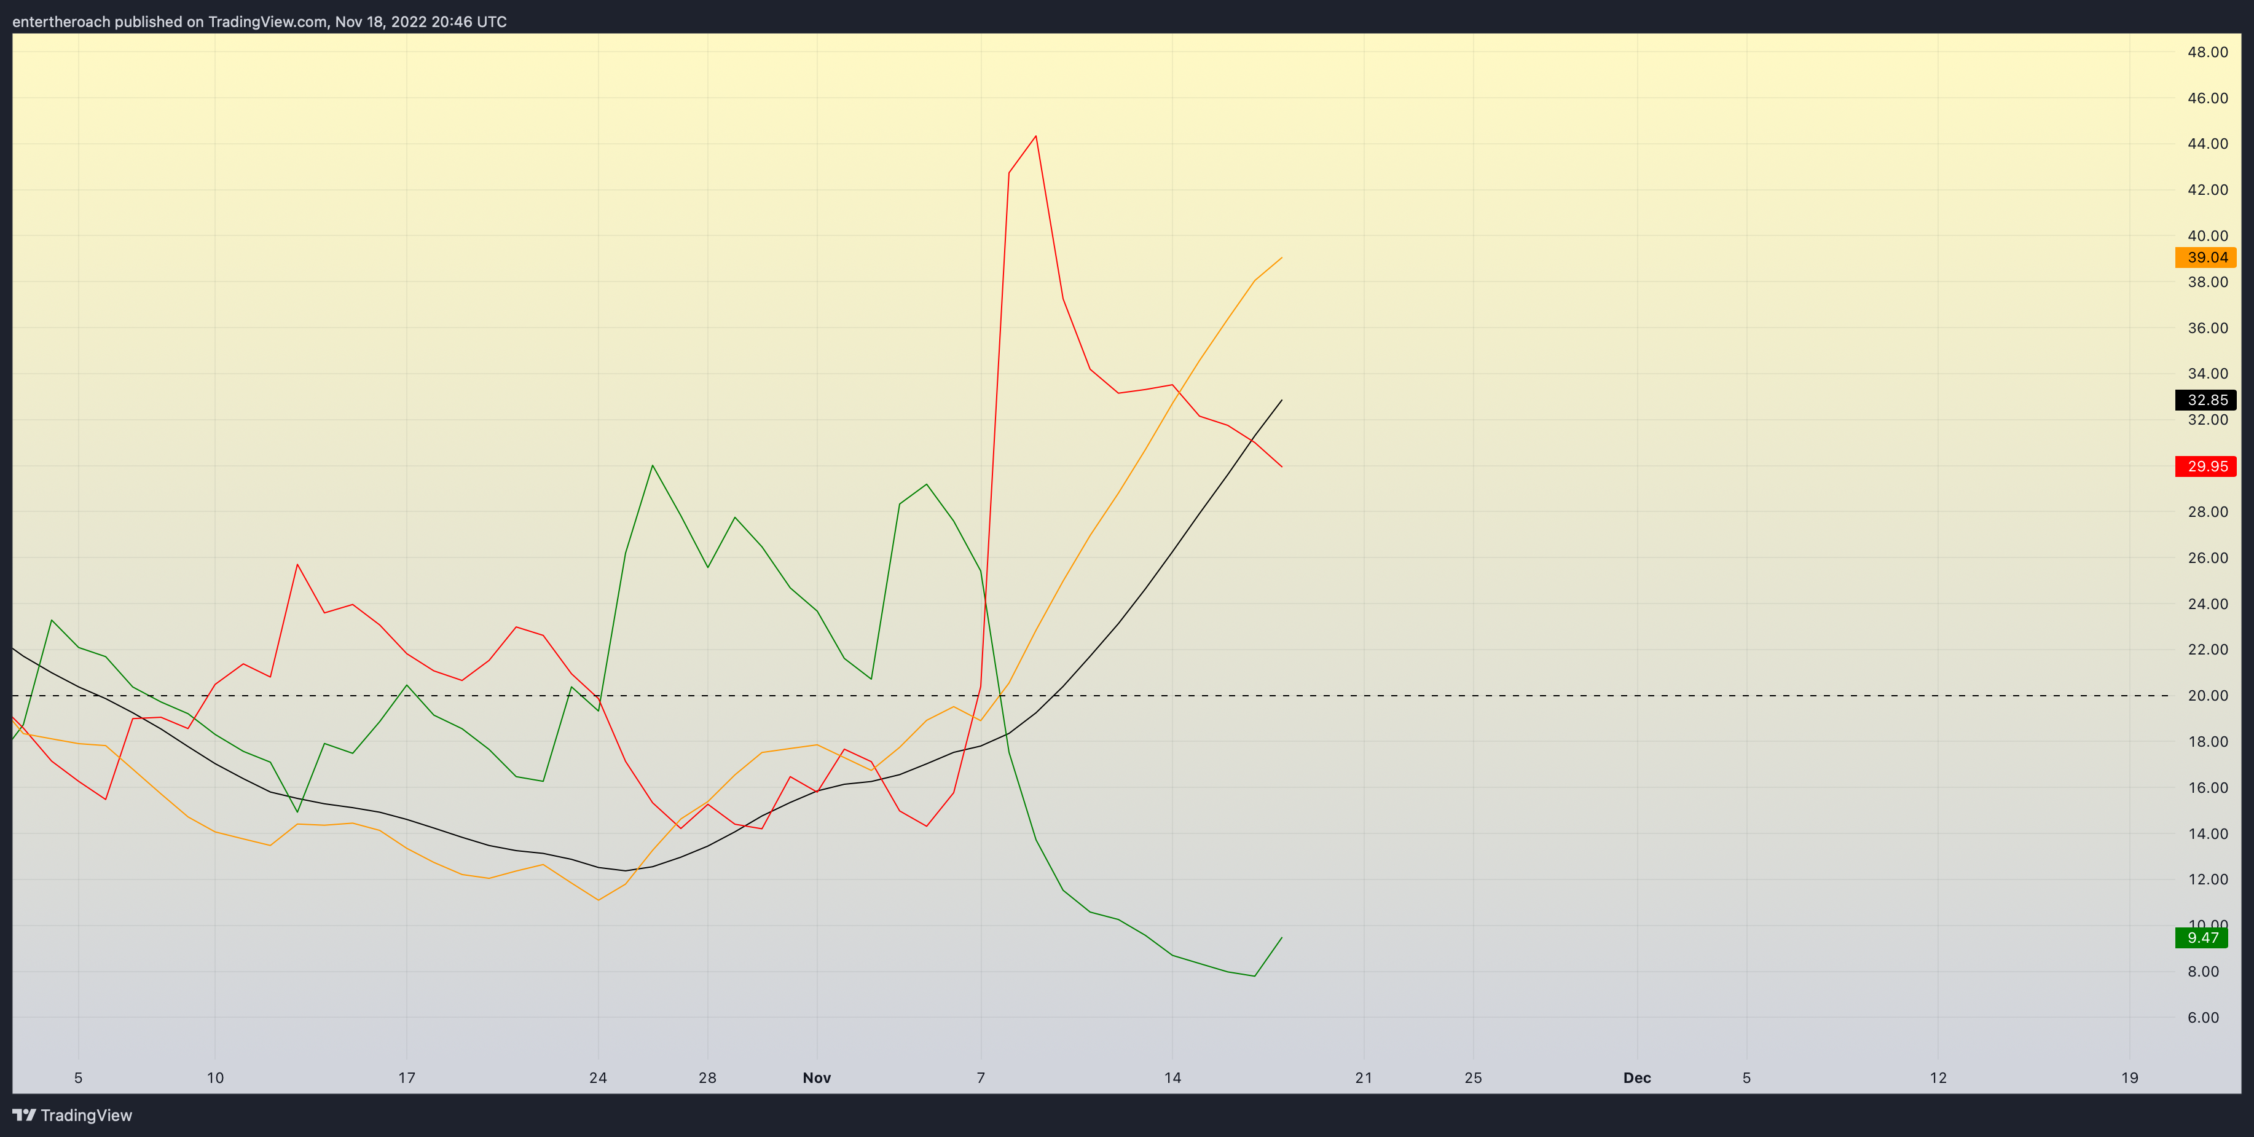Click the 36.00 price axis label
Viewport: 2254px width, 1137px height.
click(2208, 328)
